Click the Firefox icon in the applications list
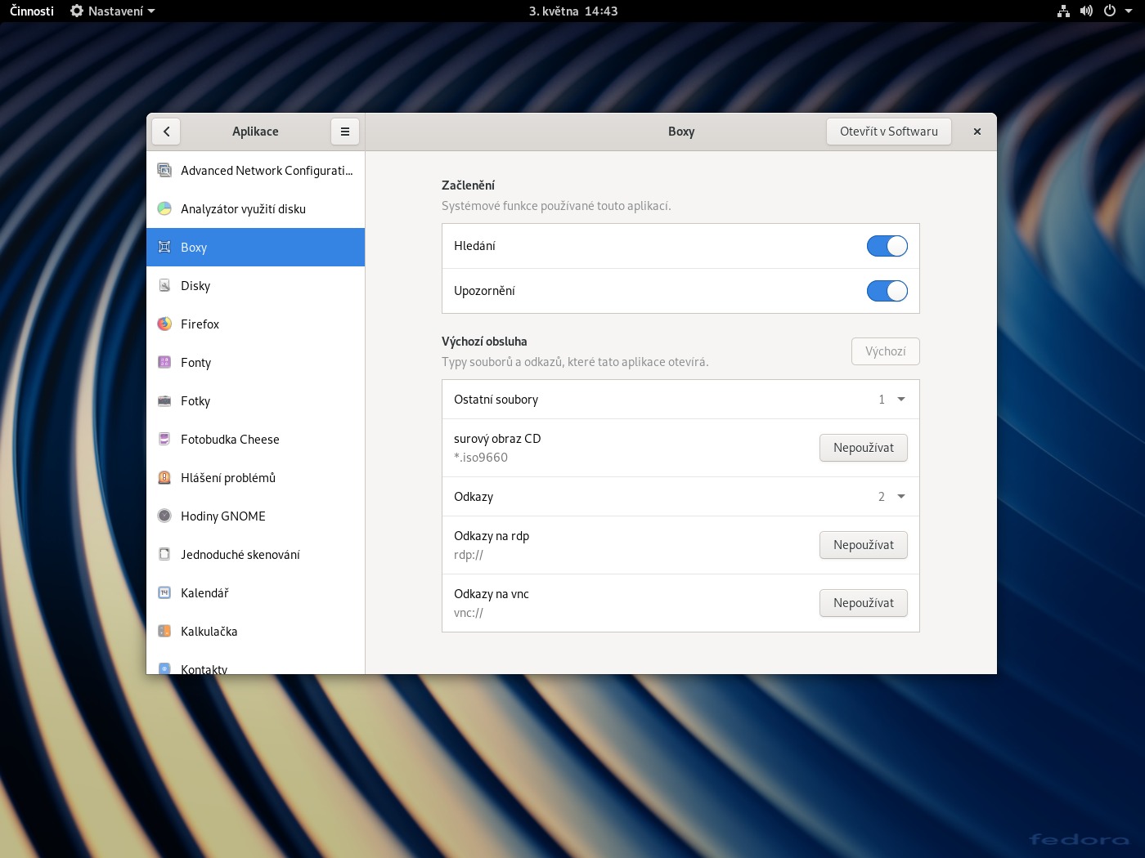 tap(164, 324)
